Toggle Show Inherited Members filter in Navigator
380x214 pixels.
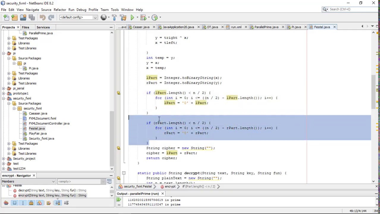6,203
